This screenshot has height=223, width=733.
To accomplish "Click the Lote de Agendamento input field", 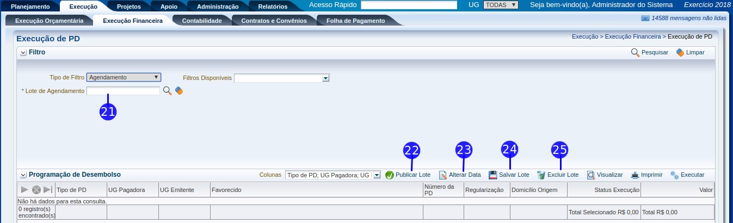I will (x=123, y=91).
